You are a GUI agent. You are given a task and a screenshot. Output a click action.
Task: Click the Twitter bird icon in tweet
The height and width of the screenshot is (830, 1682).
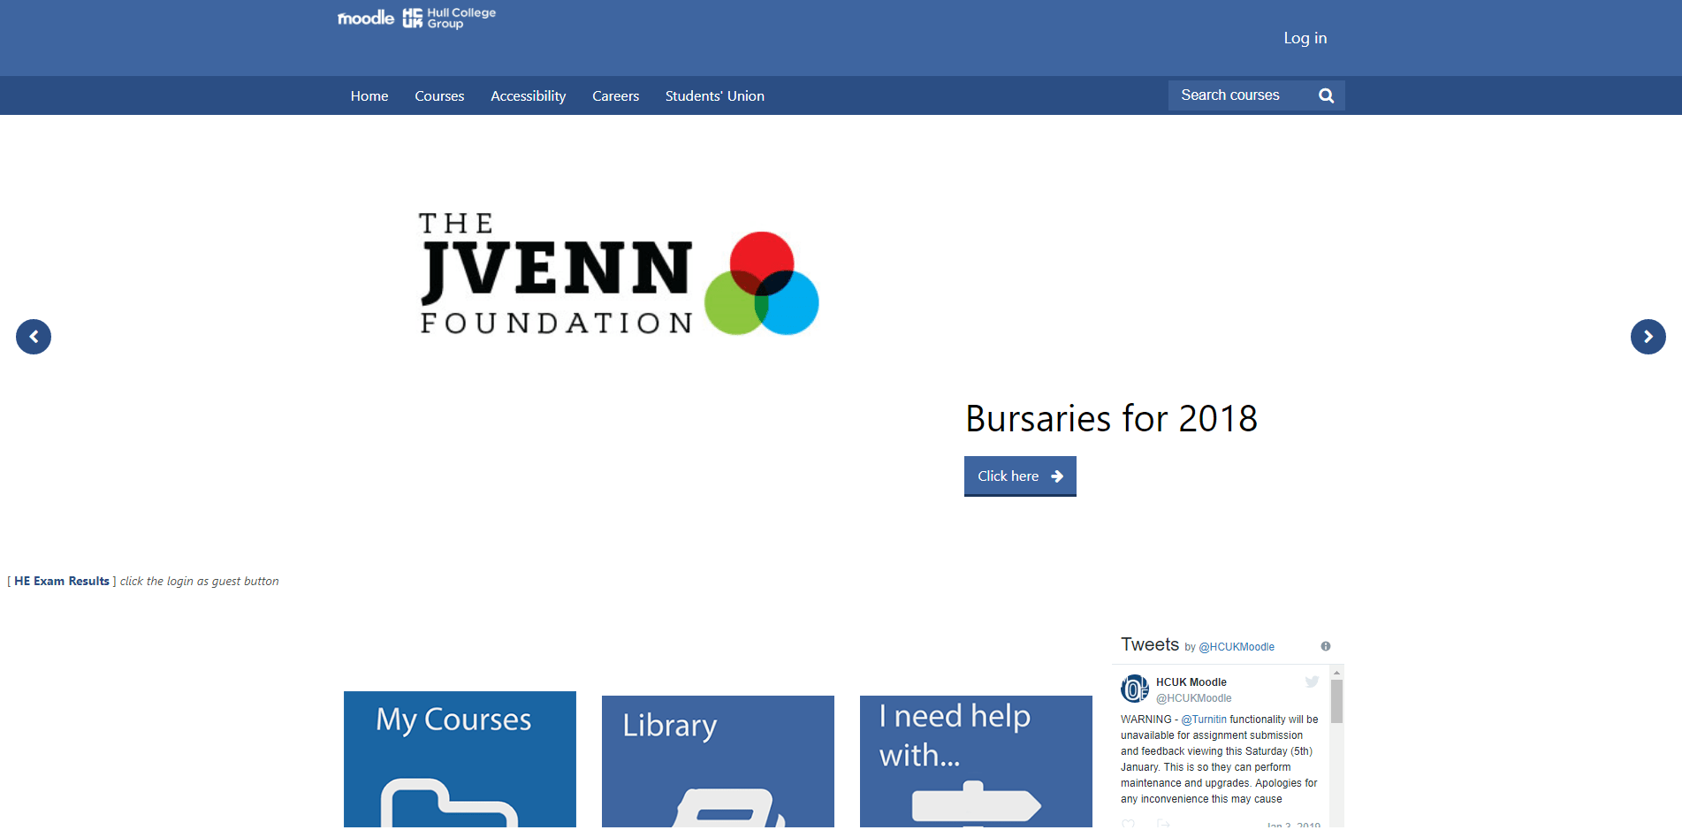coord(1312,682)
